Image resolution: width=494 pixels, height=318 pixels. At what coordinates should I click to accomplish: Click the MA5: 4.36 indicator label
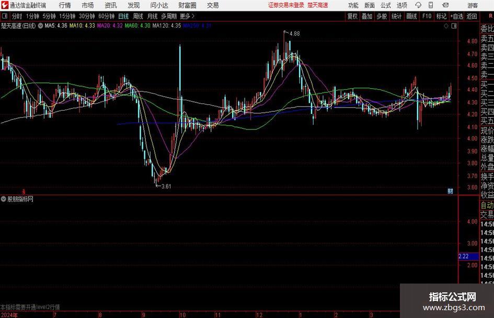click(56, 26)
